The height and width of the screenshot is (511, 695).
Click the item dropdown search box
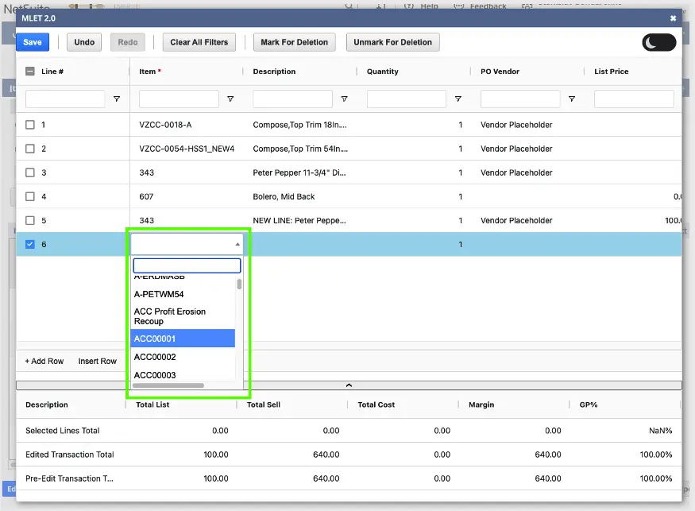tap(187, 265)
